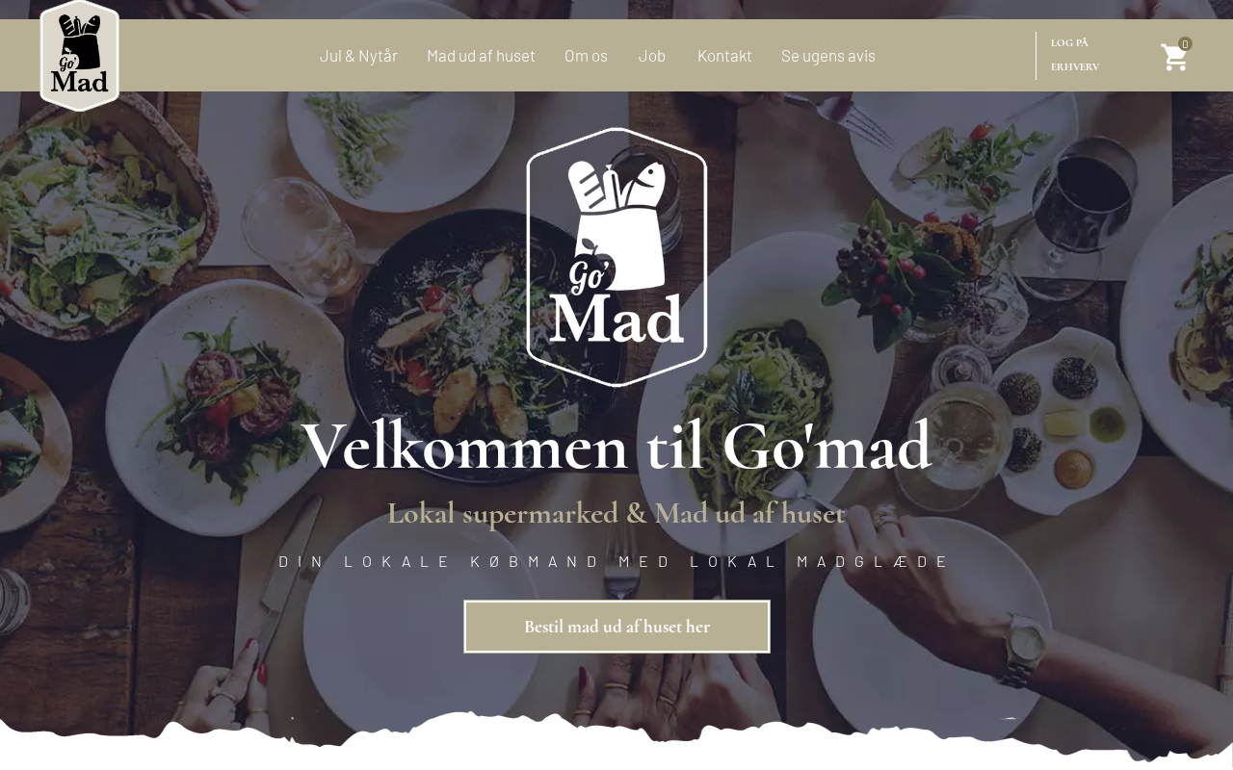The image size is (1233, 770).
Task: Open the Mad ud af huset menu
Action: click(481, 56)
